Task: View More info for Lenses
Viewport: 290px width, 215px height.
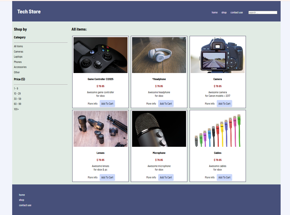Action: click(x=93, y=177)
